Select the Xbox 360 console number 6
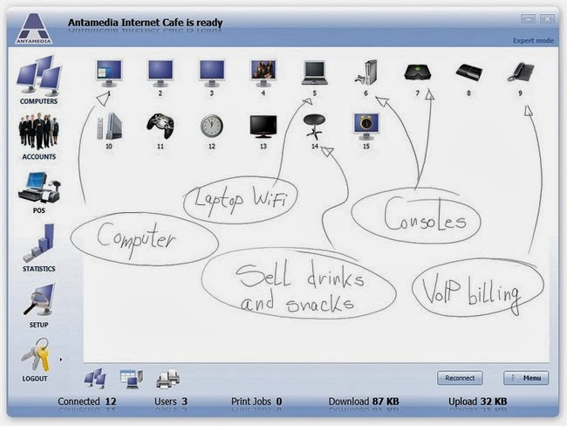This screenshot has width=567, height=426. coord(366,72)
